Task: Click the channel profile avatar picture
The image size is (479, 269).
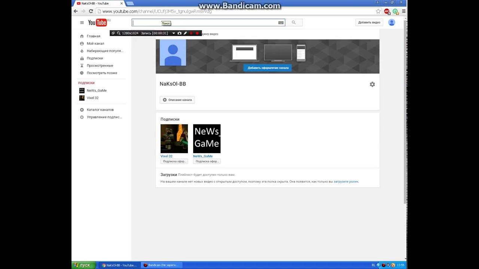Action: click(173, 53)
